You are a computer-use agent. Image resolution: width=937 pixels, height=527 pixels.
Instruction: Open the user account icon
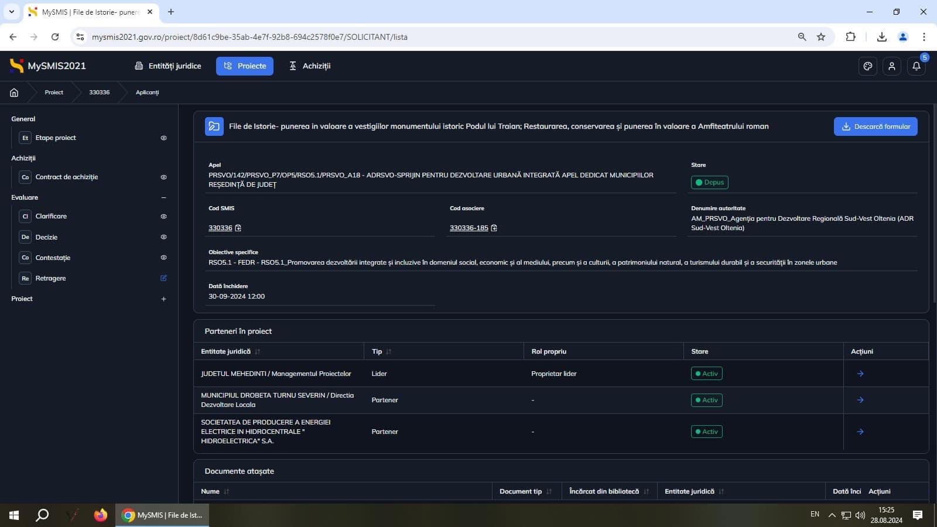click(892, 66)
